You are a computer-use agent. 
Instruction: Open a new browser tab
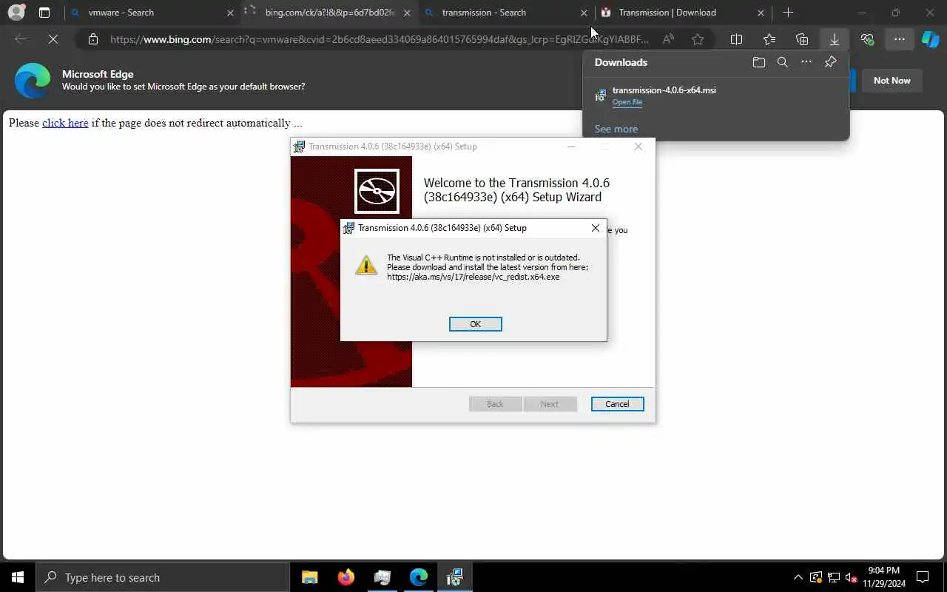pyautogui.click(x=788, y=13)
